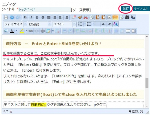Viewport: 150px width, 115px height.
Task: Open Find with the binoculars icon
Action: [x=127, y=17]
